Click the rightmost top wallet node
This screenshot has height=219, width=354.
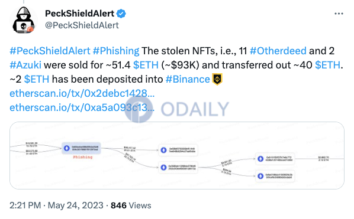275,159
